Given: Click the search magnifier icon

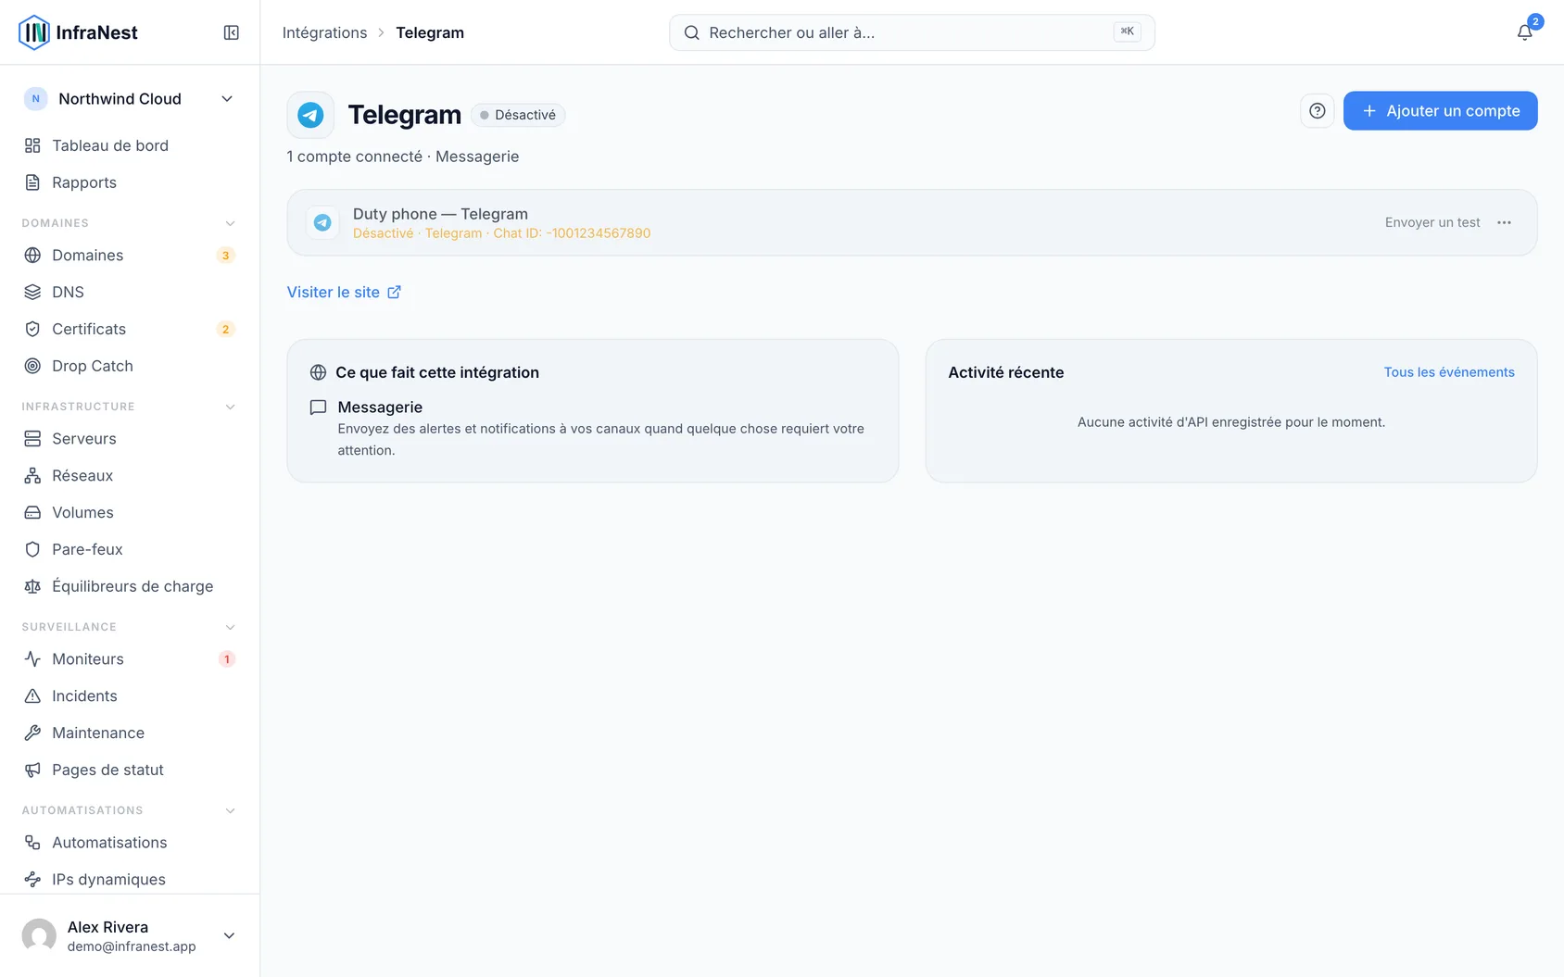Looking at the screenshot, I should click(691, 32).
